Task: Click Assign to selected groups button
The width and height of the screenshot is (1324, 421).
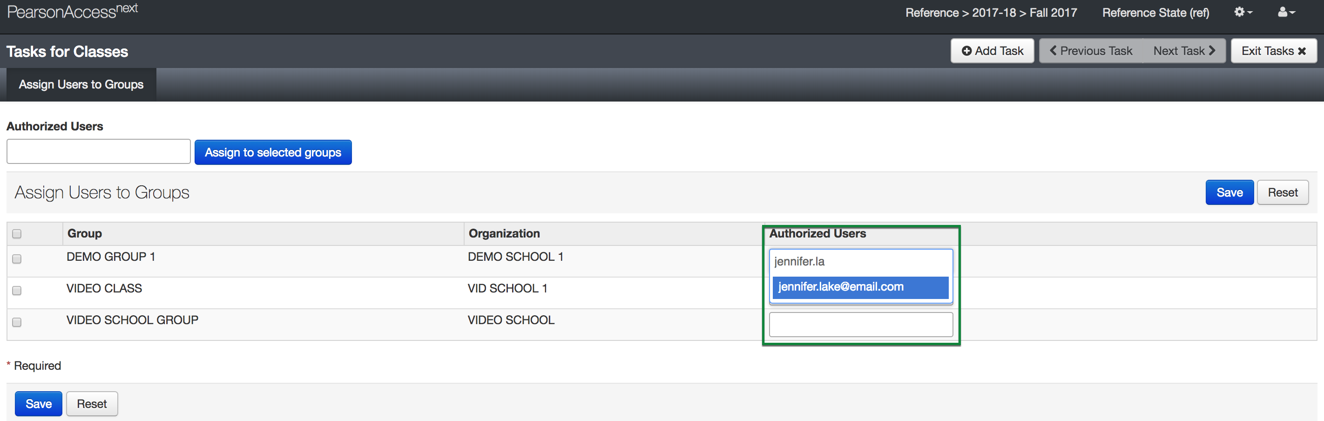Action: [x=272, y=152]
